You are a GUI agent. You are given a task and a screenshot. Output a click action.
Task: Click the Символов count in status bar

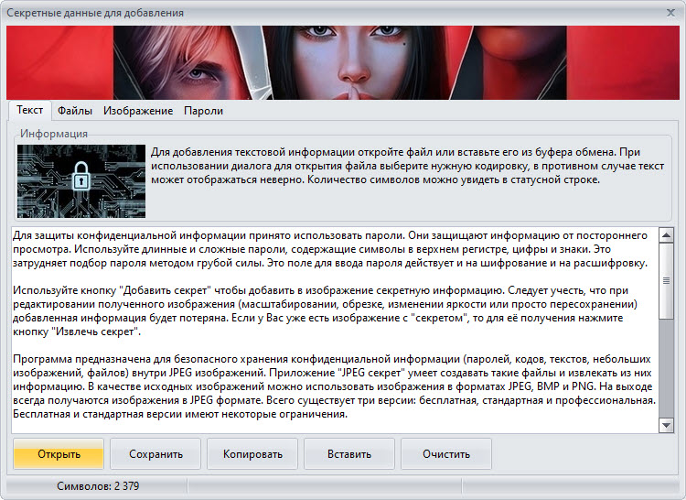point(98,485)
